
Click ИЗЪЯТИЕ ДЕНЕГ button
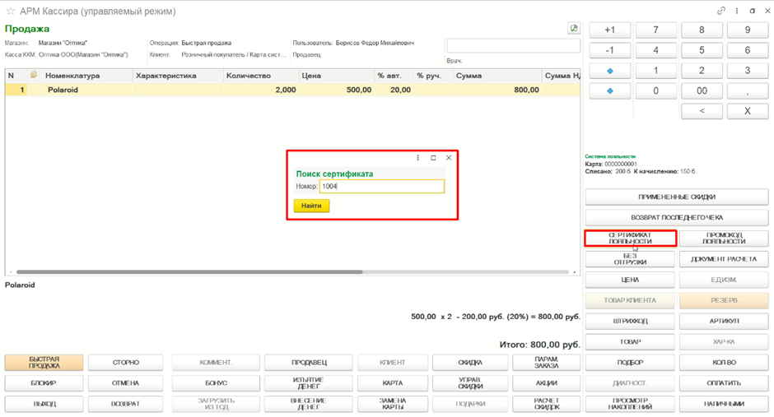tap(309, 383)
